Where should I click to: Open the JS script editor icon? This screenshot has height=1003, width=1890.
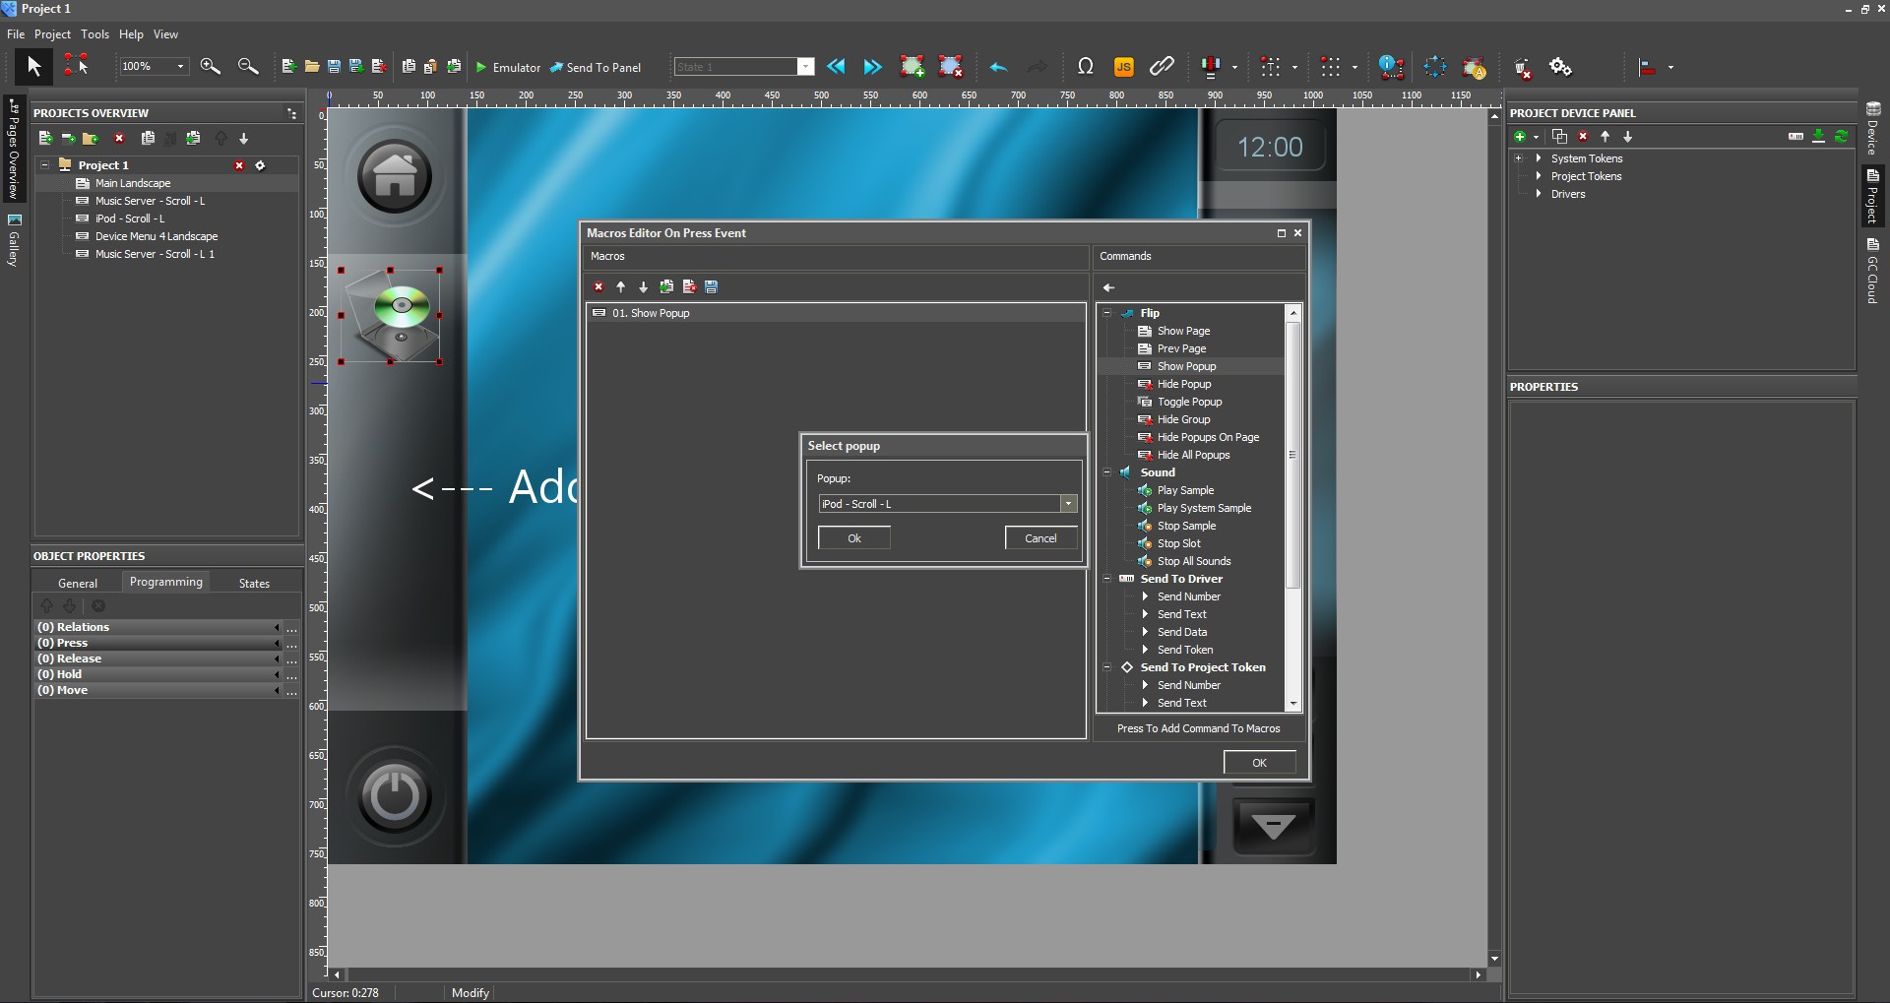[1124, 67]
